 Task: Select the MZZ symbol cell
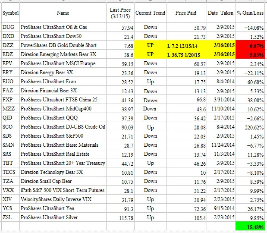tap(10, 109)
